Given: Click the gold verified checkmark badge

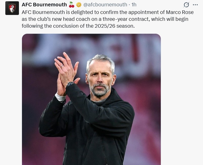Looking at the screenshot, I should (79, 5).
